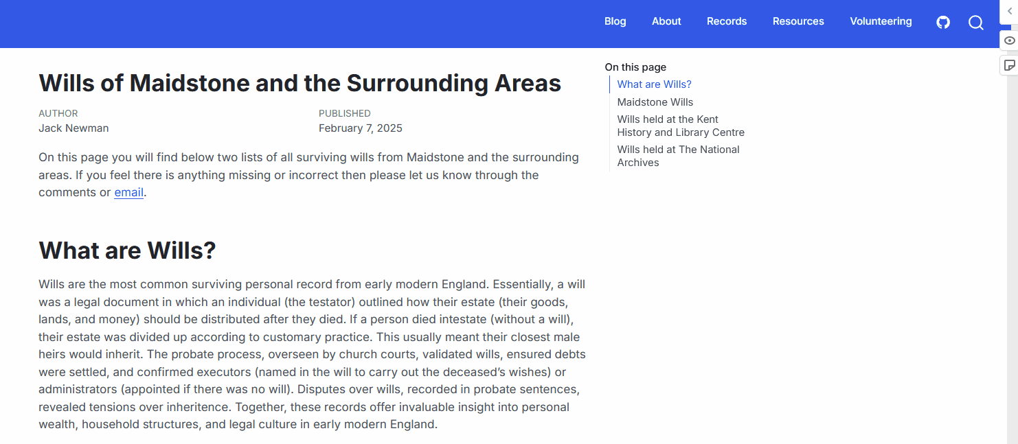
Task: Open the Blog navigation item
Action: [615, 21]
